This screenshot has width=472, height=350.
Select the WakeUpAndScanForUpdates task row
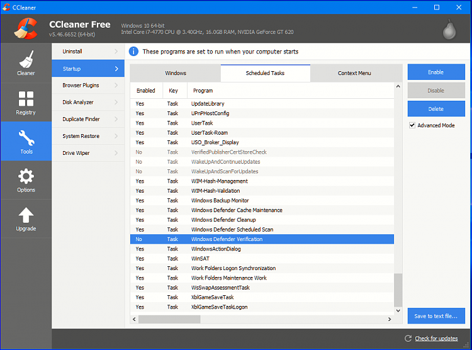coord(262,171)
